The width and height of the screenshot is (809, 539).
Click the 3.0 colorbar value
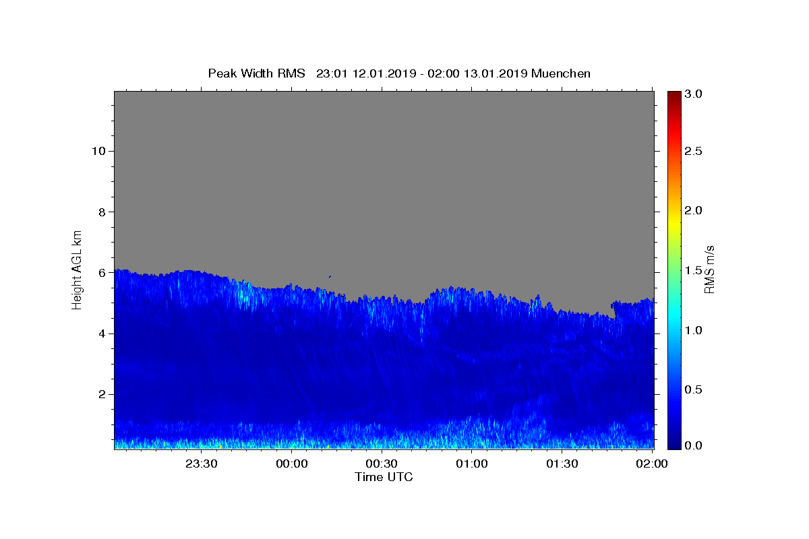pyautogui.click(x=694, y=94)
